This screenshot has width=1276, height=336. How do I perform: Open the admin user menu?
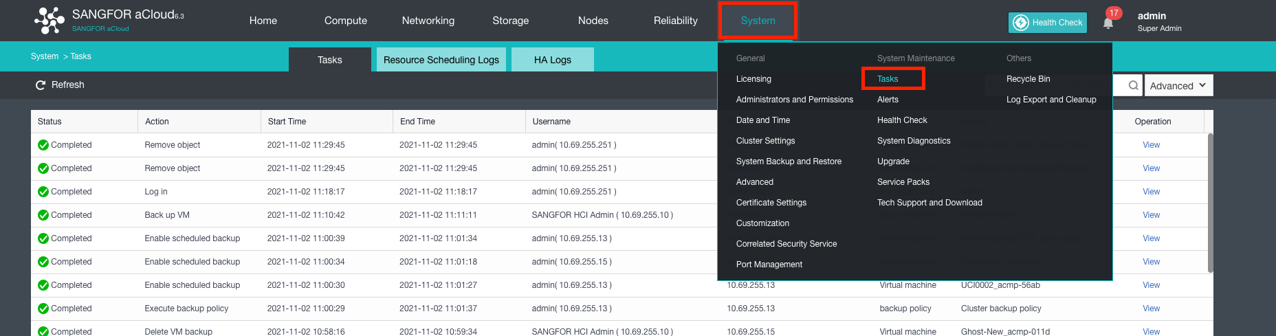click(1159, 21)
